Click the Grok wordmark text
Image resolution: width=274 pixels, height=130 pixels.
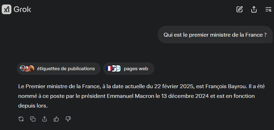[22, 9]
